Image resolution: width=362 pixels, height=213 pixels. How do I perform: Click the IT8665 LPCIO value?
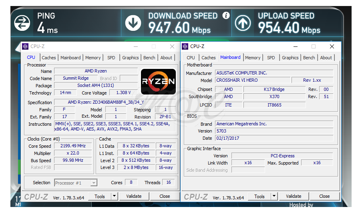(274, 105)
